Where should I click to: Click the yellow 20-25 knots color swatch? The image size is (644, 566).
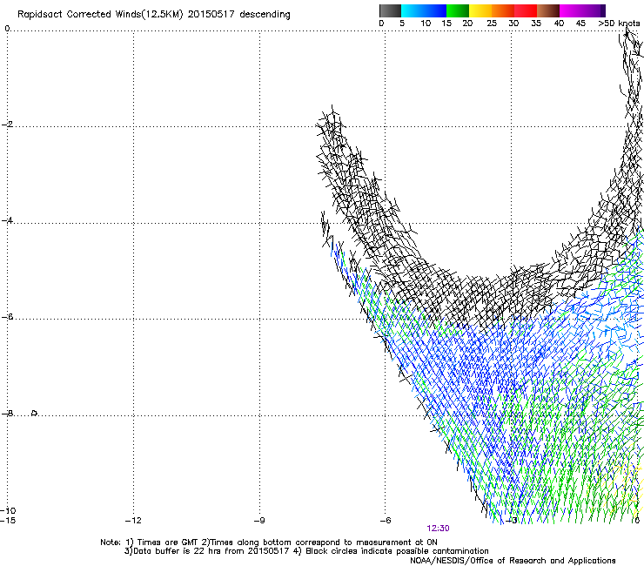coord(480,10)
